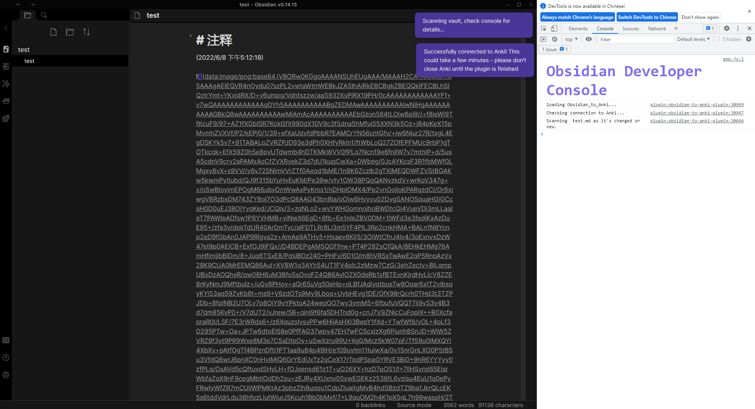
Task: Switch to the Sources tab in DevTools
Action: (x=630, y=29)
